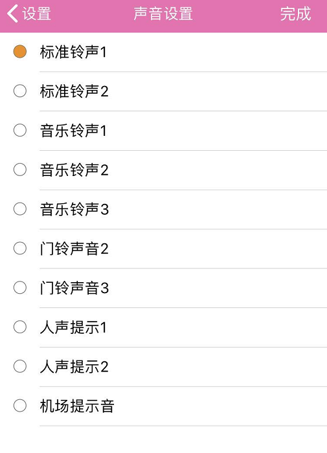Select the 门铃声音3 radio button
The height and width of the screenshot is (453, 327).
tap(20, 287)
